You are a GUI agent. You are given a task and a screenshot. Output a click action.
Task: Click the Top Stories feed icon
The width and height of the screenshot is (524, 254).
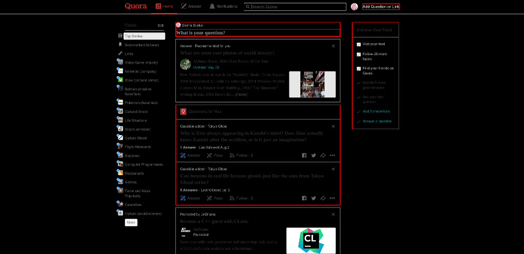(x=120, y=36)
